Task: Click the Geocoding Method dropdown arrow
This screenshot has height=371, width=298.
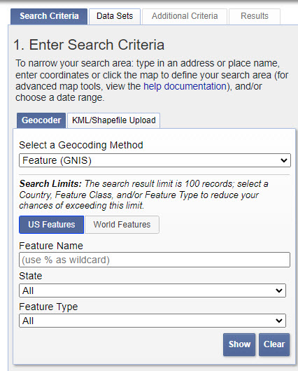Action: [x=284, y=160]
